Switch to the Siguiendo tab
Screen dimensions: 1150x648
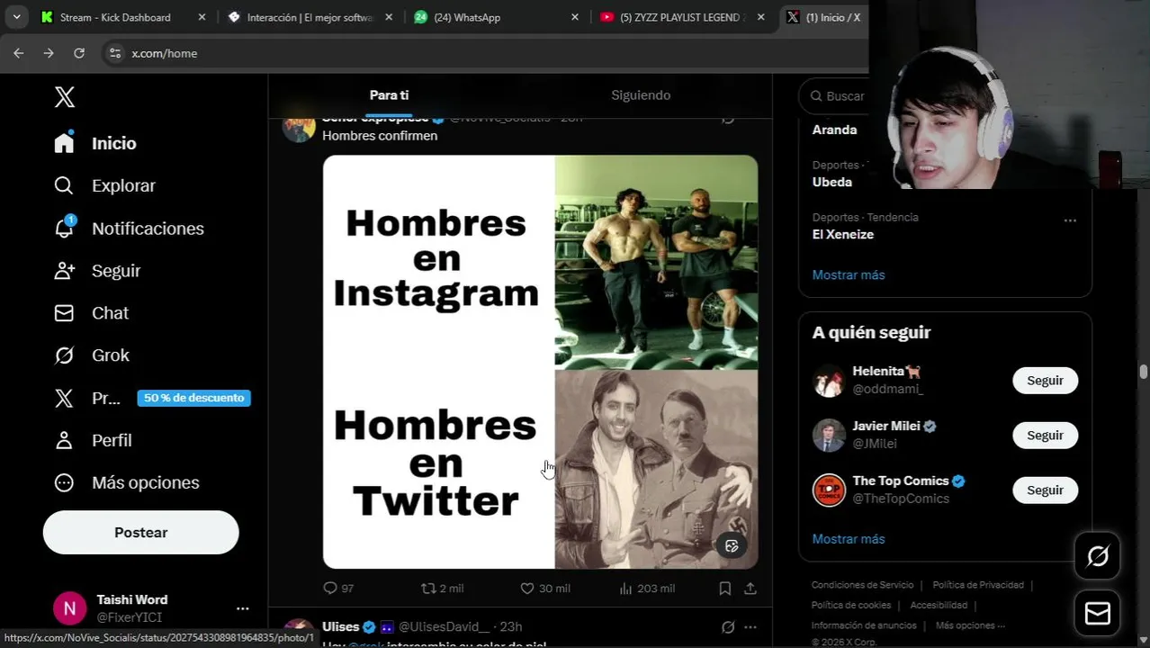[641, 95]
